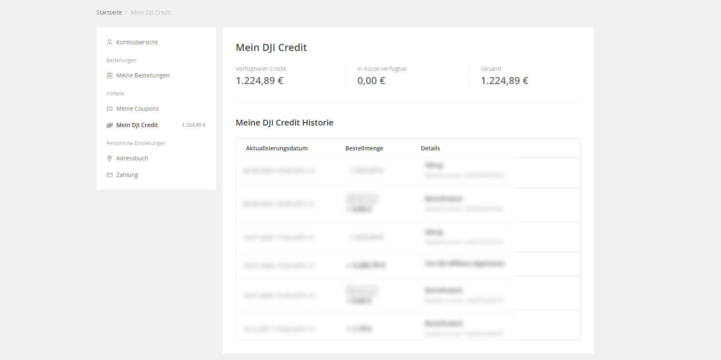
Task: Click the Meine Bestellungen list icon
Action: point(109,75)
